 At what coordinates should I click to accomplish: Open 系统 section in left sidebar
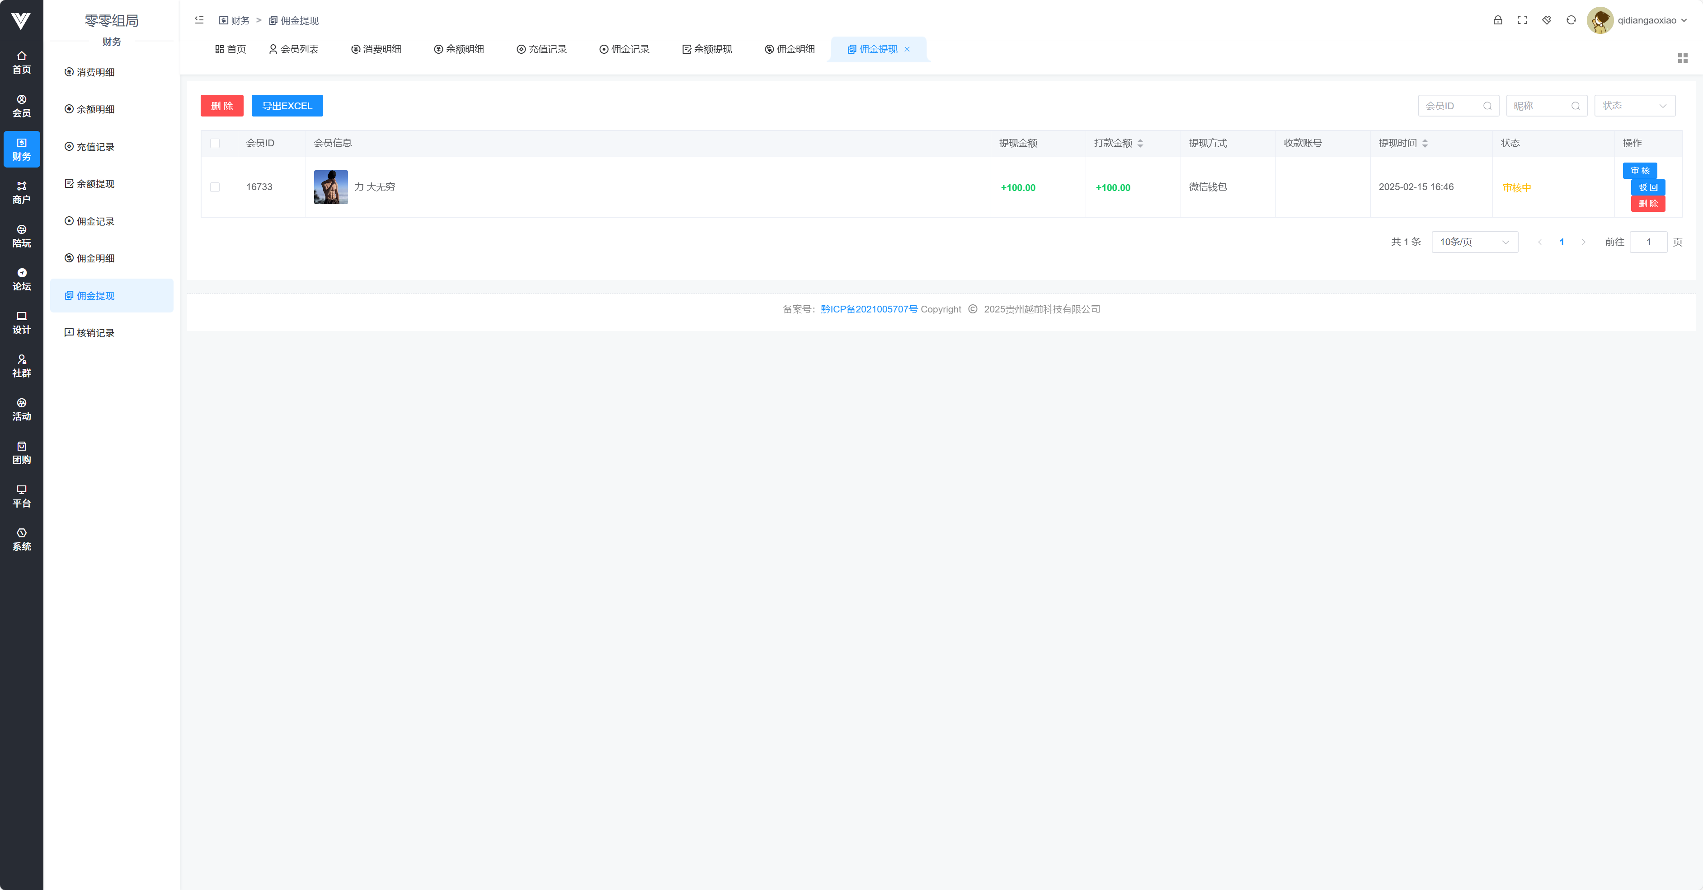click(x=21, y=539)
